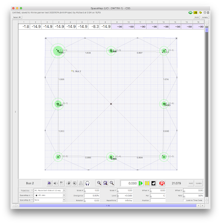Click the Rate 50% field
The height and width of the screenshot is (224, 221).
(193, 195)
